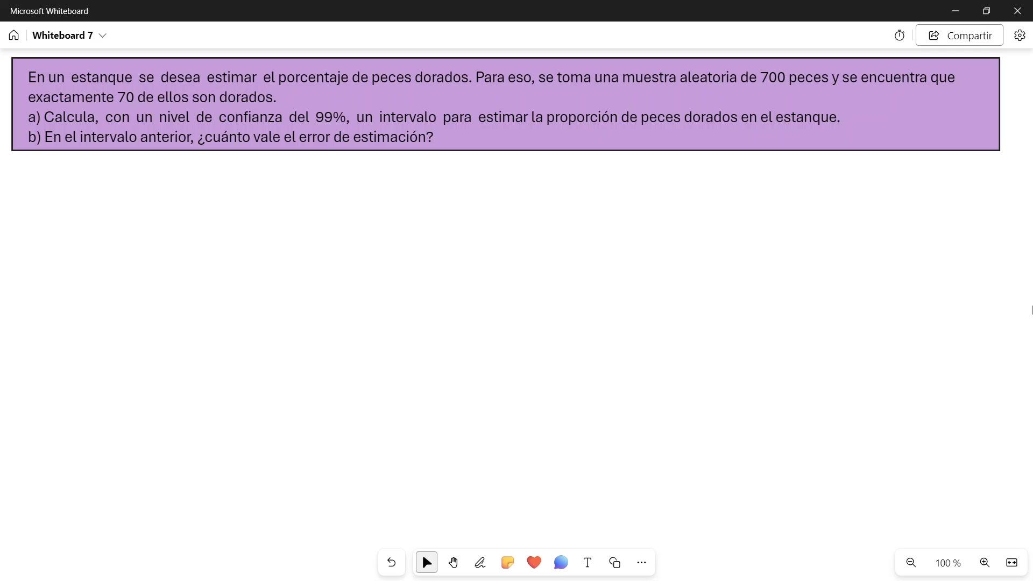Open the timer tool
1033x581 pixels.
[x=899, y=36]
